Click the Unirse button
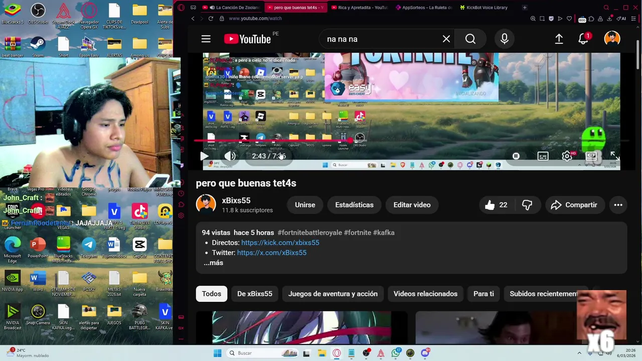The image size is (642, 361). [x=305, y=205]
